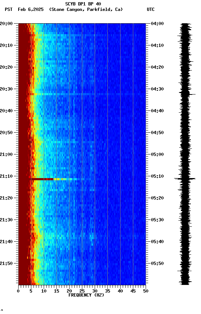Viewport: 201px width, 314px height.
Task: Select the 20:50 PST time label
Action: [6, 133]
